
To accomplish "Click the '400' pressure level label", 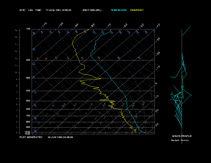I will pyautogui.click(x=28, y=91).
